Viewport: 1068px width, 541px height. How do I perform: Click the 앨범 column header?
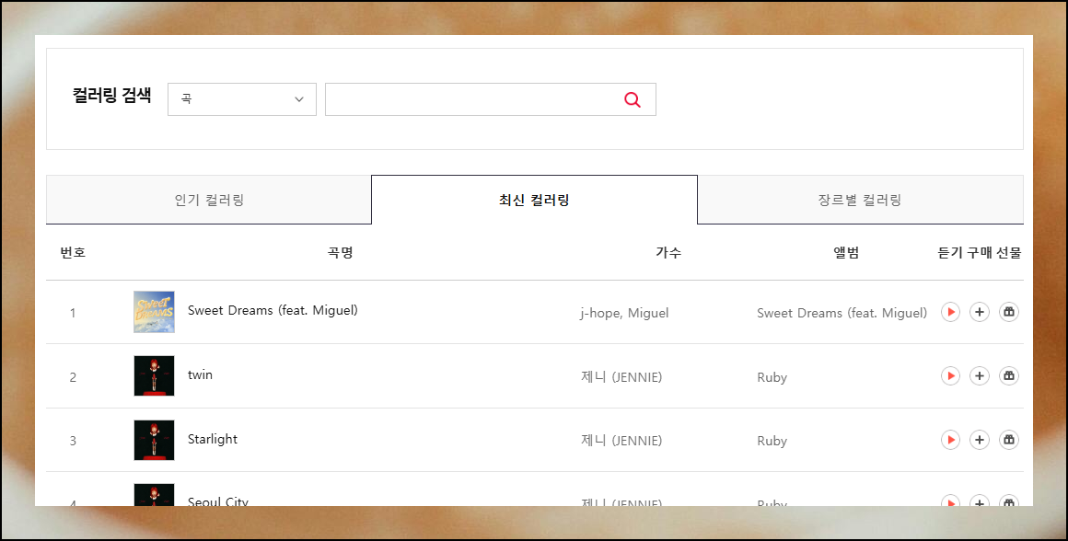(846, 252)
